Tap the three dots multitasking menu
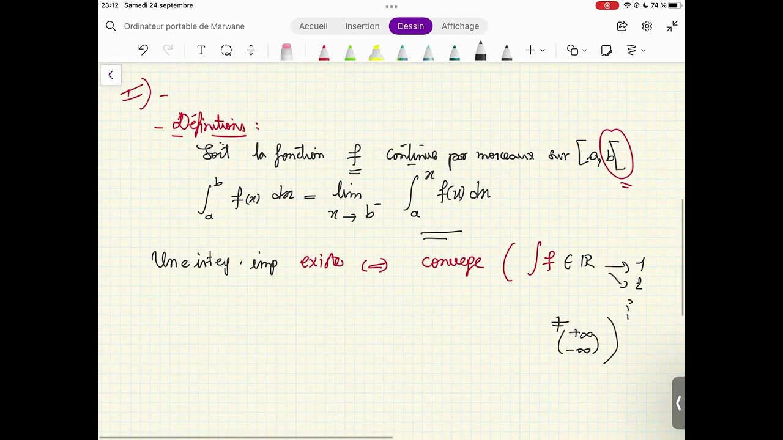 [x=391, y=7]
